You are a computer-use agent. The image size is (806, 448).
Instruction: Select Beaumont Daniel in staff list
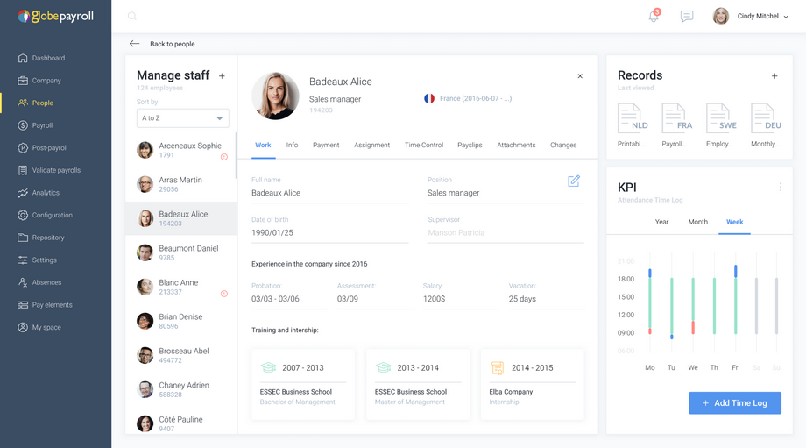[x=181, y=252]
